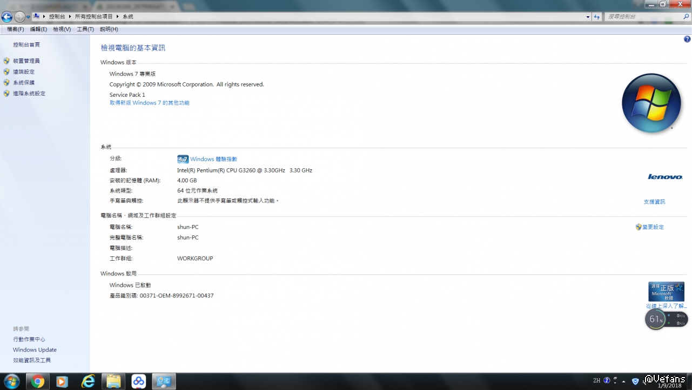Expand the arrow after 所有控制台項目 breadcrumb
Image resolution: width=692 pixels, height=390 pixels.
[x=118, y=17]
